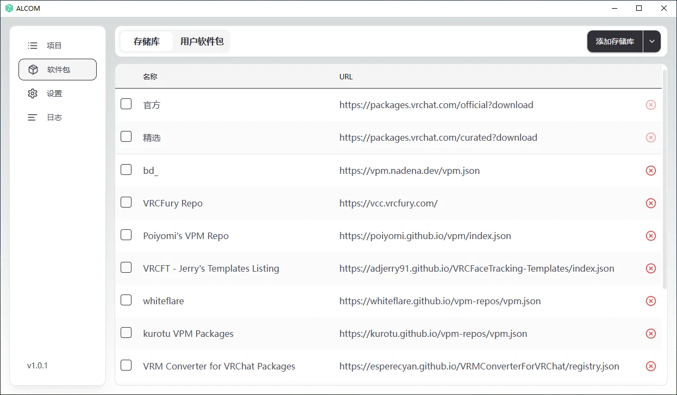Toggle the 精选 curated repository checkbox
The width and height of the screenshot is (677, 395).
pyautogui.click(x=126, y=137)
